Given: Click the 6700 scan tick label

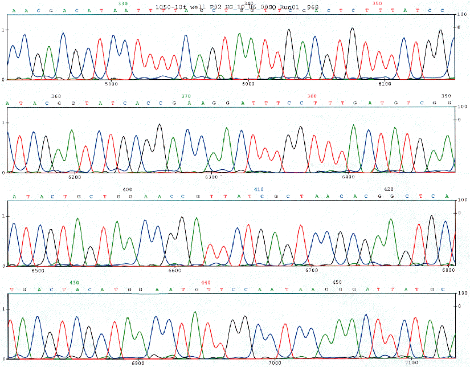Looking at the screenshot, I should click(x=312, y=271).
